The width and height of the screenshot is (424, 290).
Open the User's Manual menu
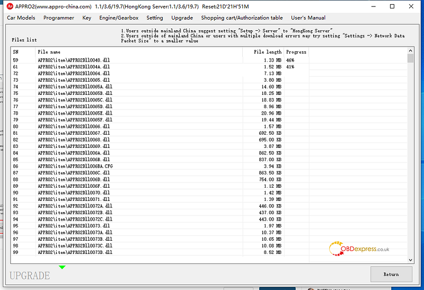tap(308, 18)
